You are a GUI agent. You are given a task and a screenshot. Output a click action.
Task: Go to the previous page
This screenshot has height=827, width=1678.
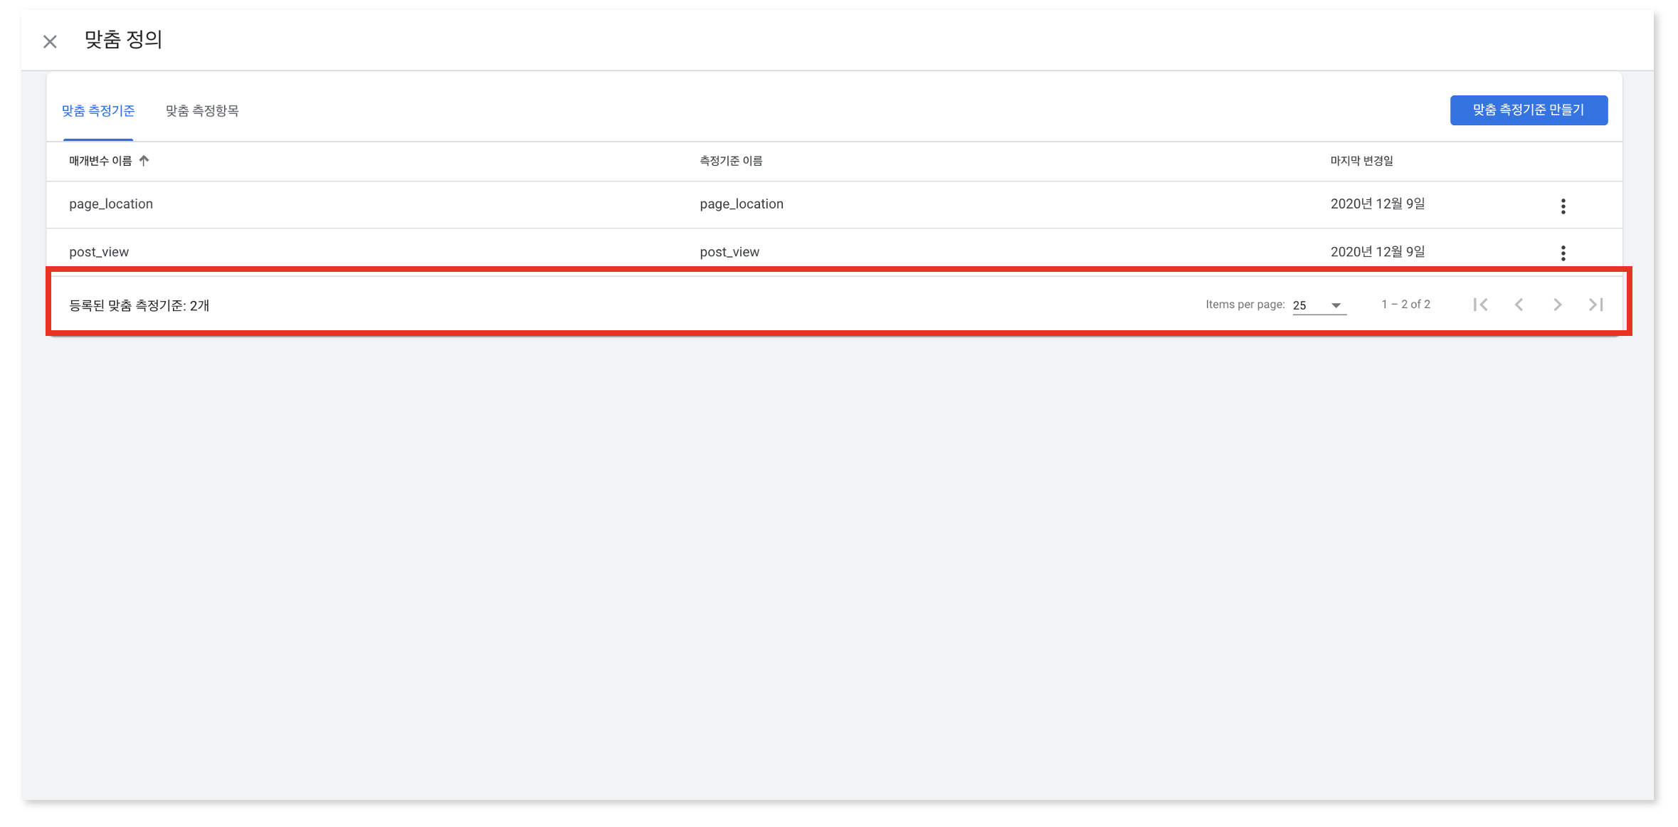1519,305
